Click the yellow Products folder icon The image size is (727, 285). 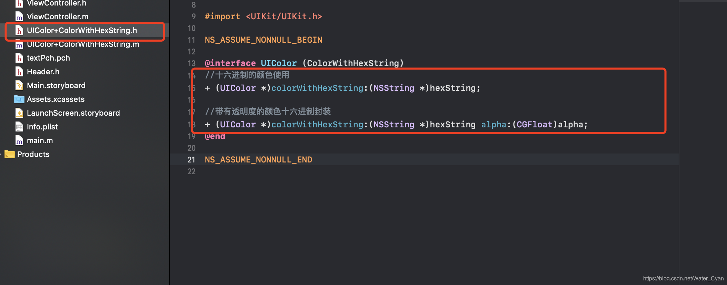10,154
